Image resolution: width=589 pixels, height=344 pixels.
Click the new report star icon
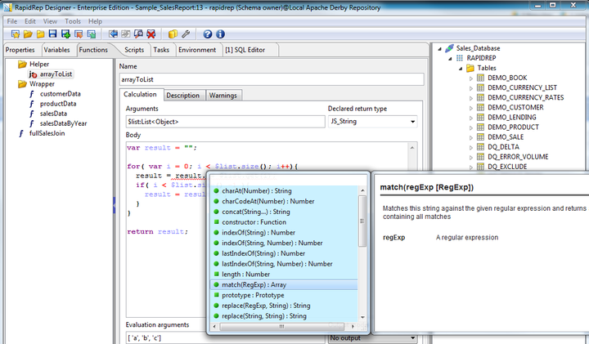click(x=16, y=34)
